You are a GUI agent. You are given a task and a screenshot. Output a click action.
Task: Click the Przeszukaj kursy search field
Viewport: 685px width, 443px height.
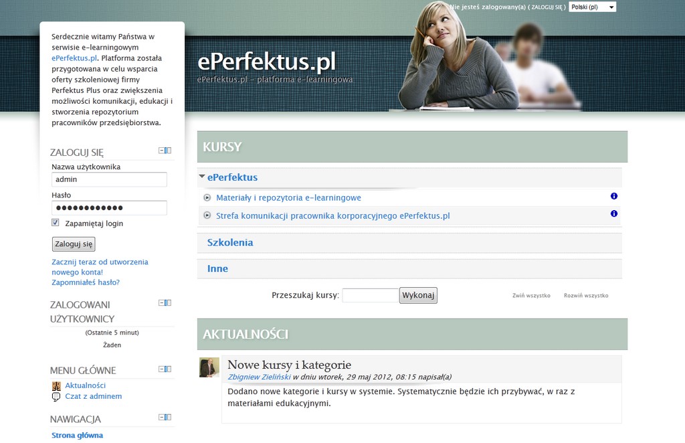point(370,295)
